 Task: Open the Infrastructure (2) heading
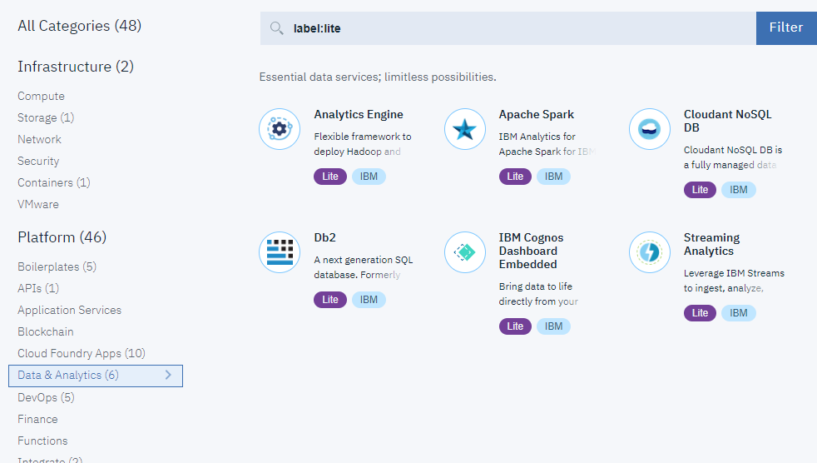tap(76, 67)
